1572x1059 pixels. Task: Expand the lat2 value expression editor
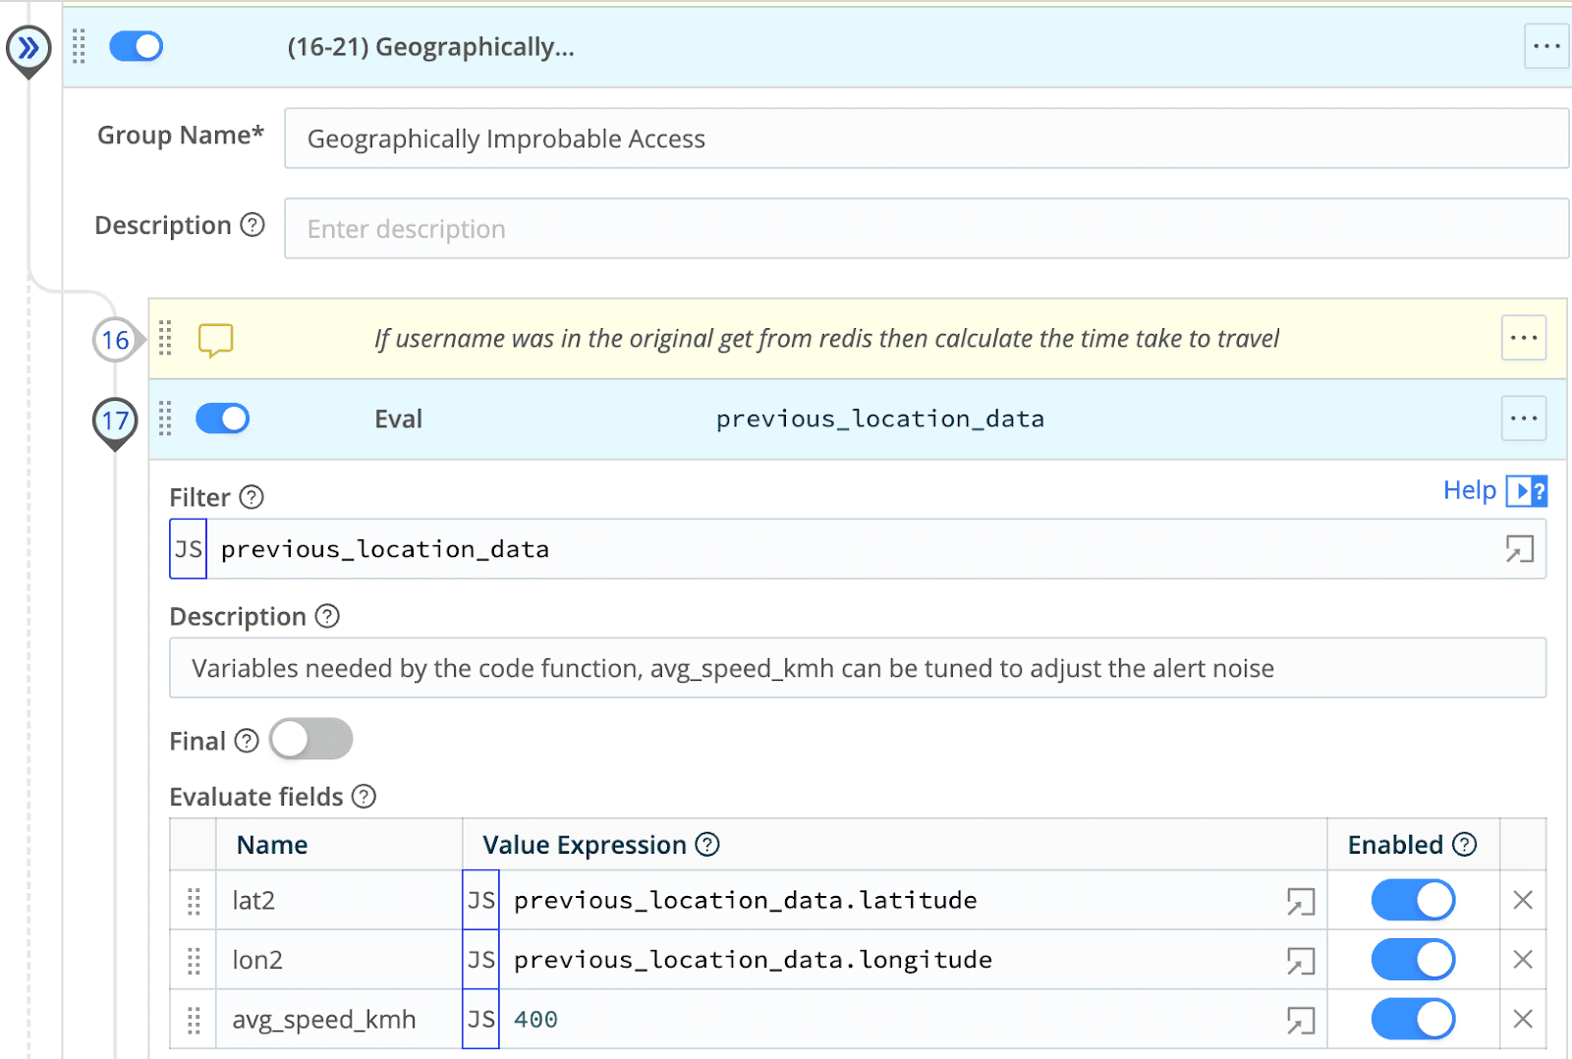pyautogui.click(x=1300, y=901)
